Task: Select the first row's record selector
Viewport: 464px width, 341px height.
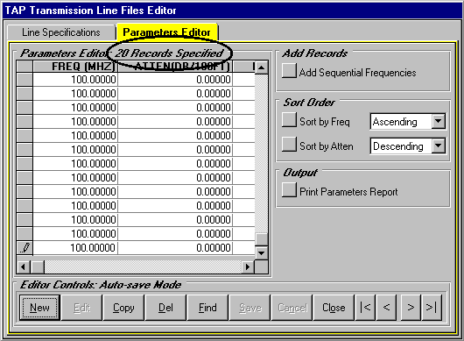Action: point(25,80)
